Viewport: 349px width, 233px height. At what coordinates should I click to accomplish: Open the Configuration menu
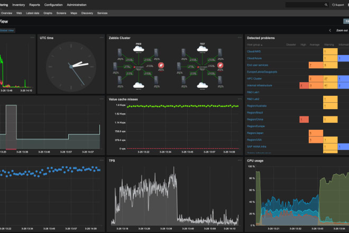pyautogui.click(x=53, y=5)
